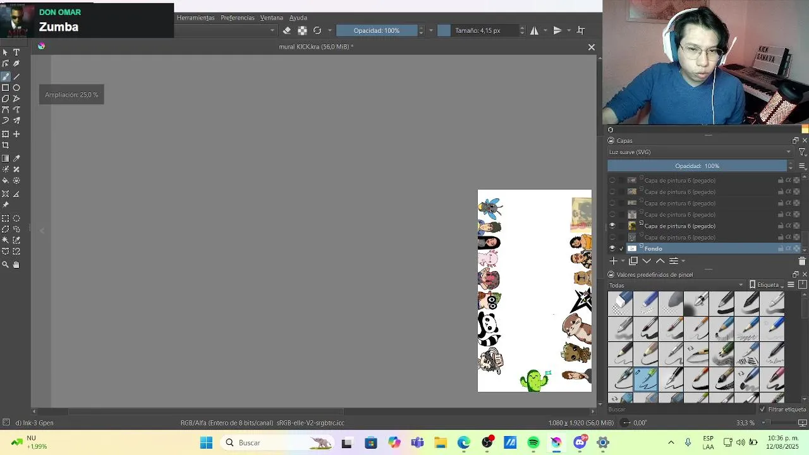This screenshot has height=455, width=809.
Task: Reload the original brush preset
Action: click(317, 30)
